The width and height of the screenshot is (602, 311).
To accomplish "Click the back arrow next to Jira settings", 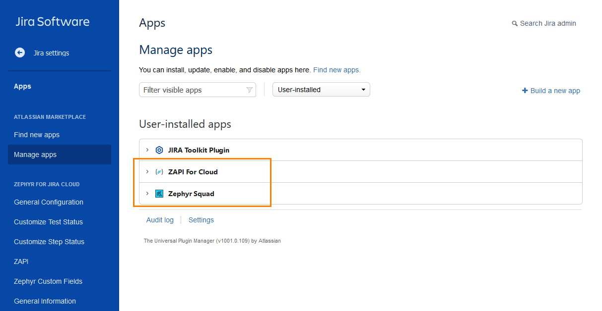I will pyautogui.click(x=19, y=52).
